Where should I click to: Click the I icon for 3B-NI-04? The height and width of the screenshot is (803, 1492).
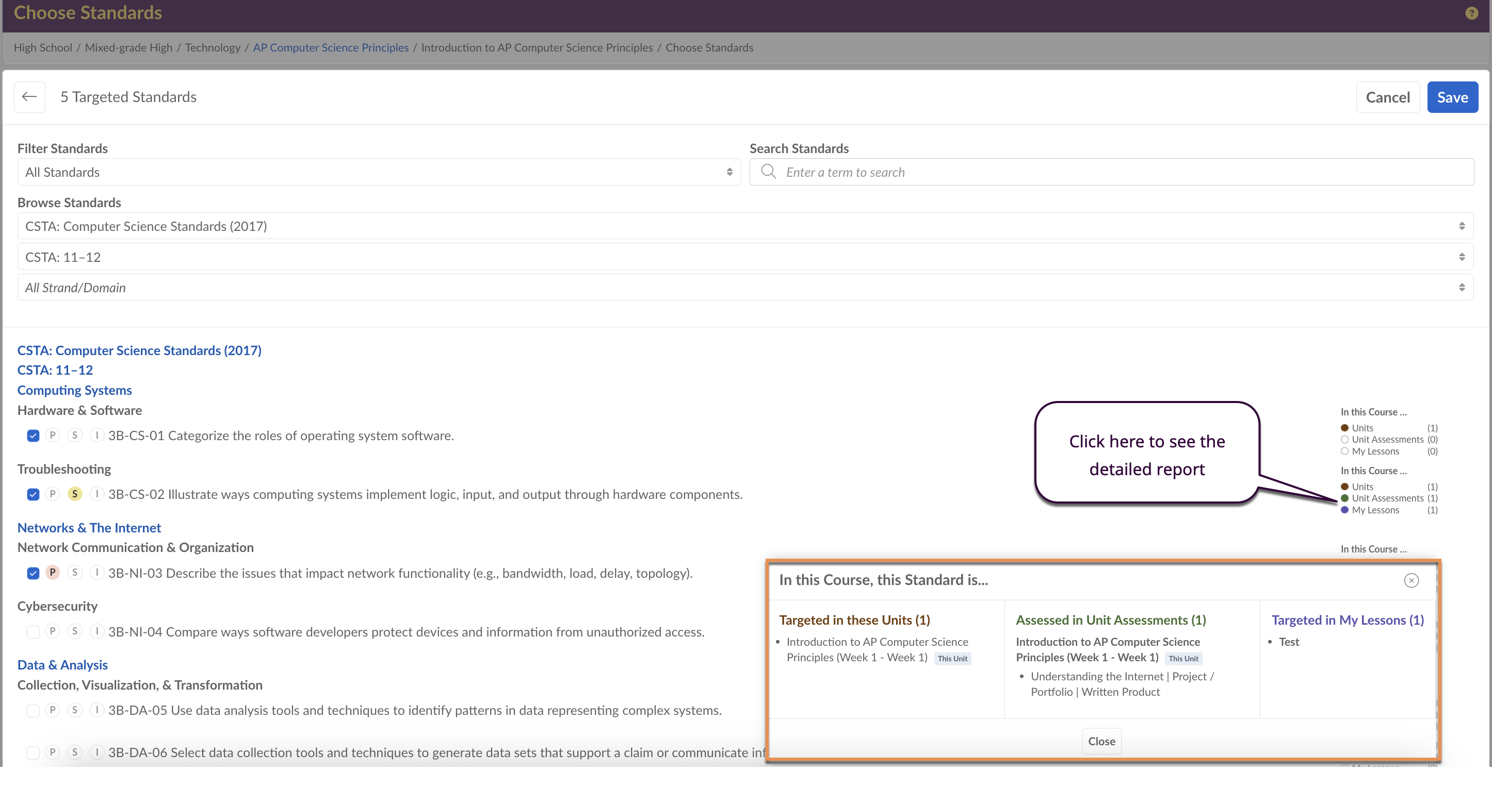click(x=96, y=631)
